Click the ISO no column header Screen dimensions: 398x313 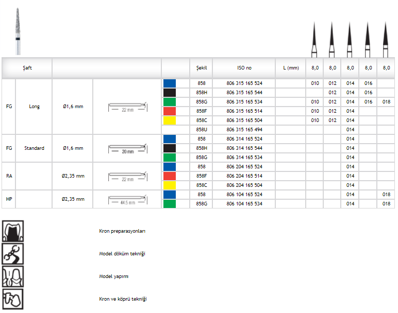coord(244,68)
